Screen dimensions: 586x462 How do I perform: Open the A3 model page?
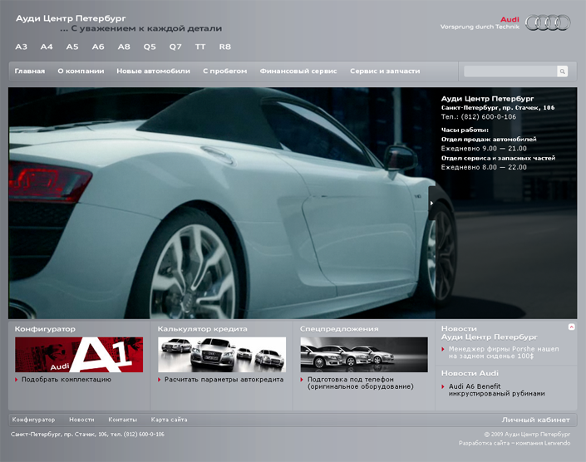click(x=21, y=47)
